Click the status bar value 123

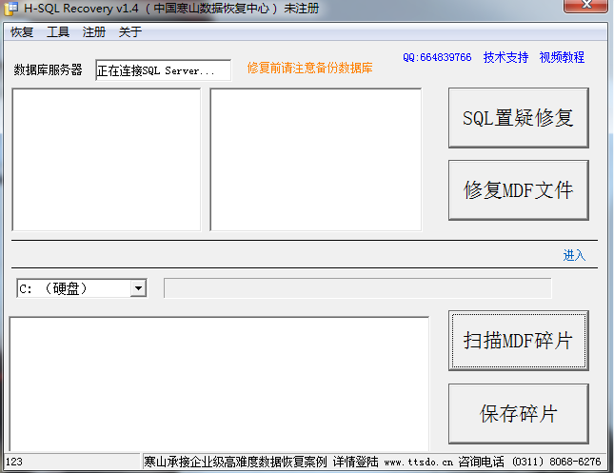[14, 462]
